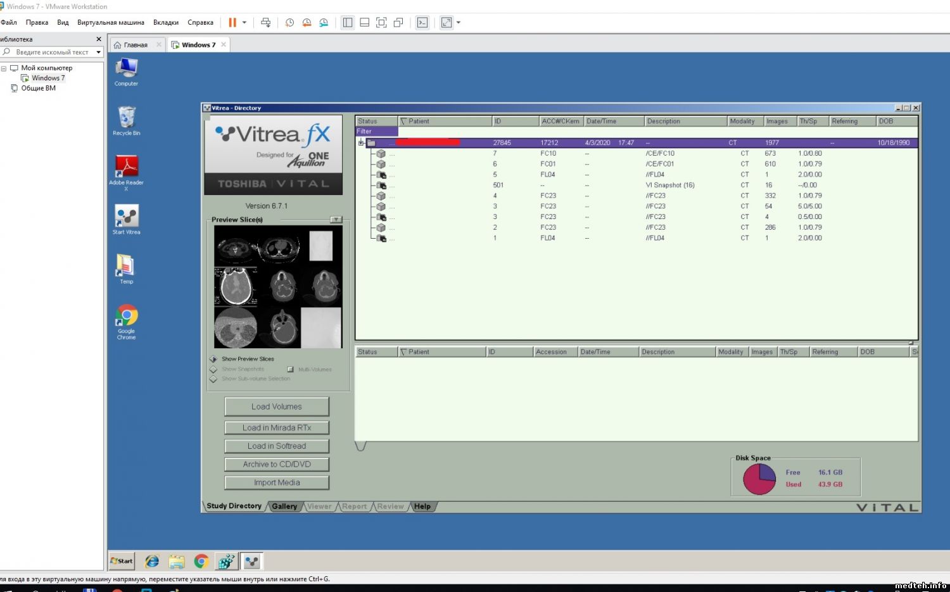This screenshot has width=950, height=592.
Task: Click the volume cube icon for series 7
Action: click(381, 153)
